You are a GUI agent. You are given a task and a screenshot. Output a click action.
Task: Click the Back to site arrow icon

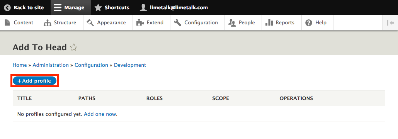[x=7, y=8]
